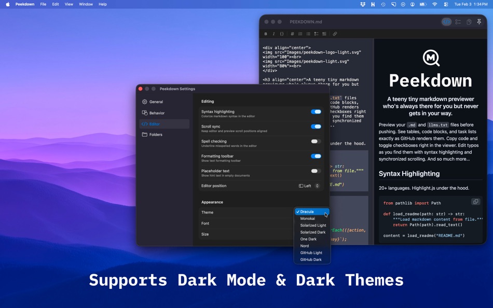Switch to Behavior settings pane
This screenshot has height=308, width=493.
tap(164, 113)
